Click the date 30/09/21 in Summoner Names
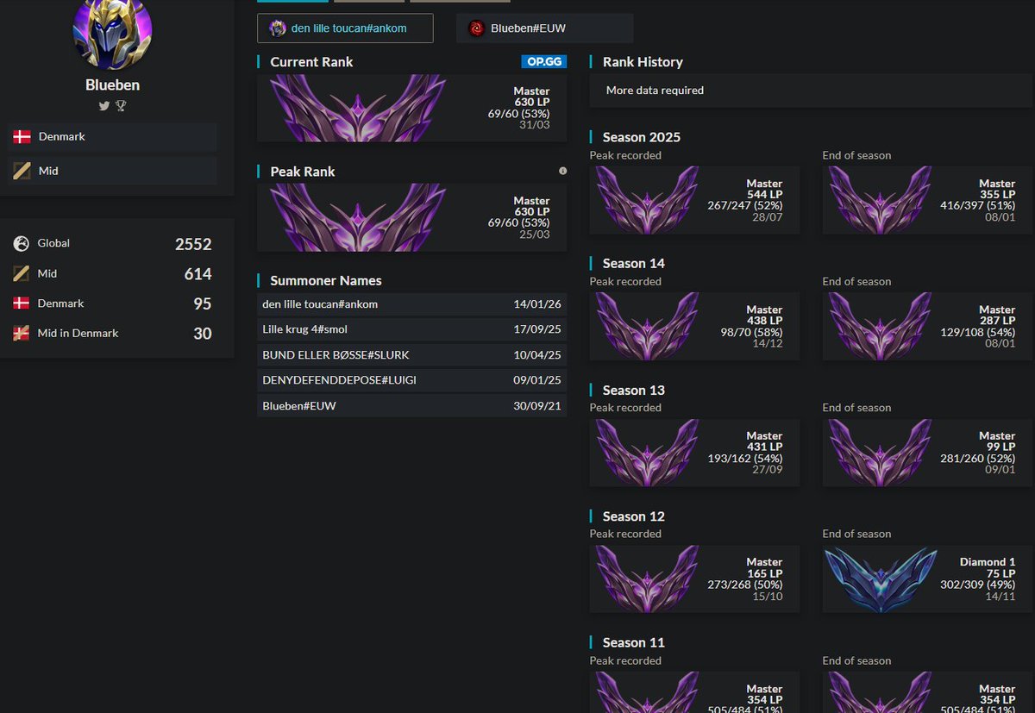1035x713 pixels. click(x=537, y=405)
